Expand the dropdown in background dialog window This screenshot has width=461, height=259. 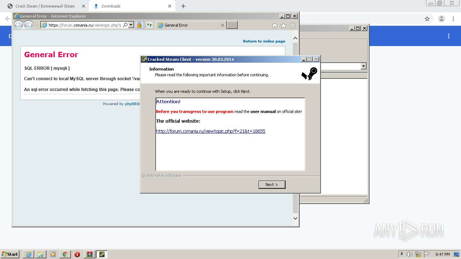[363, 66]
